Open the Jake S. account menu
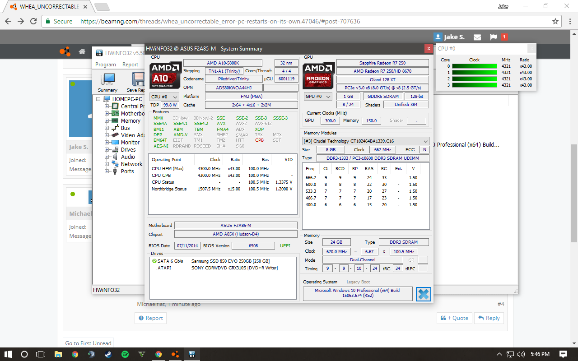Viewport: 578px width, 361px height. point(449,37)
